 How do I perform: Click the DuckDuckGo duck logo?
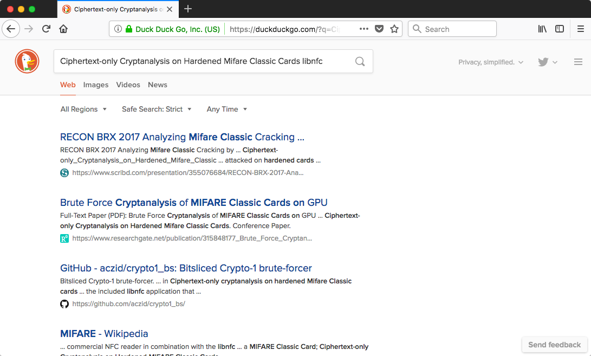[27, 61]
